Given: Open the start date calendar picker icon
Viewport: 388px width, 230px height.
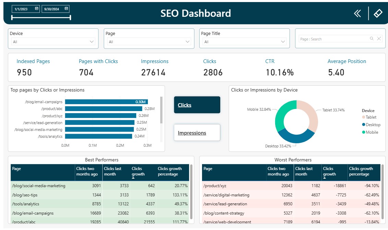Looking at the screenshot, I should click(x=37, y=9).
